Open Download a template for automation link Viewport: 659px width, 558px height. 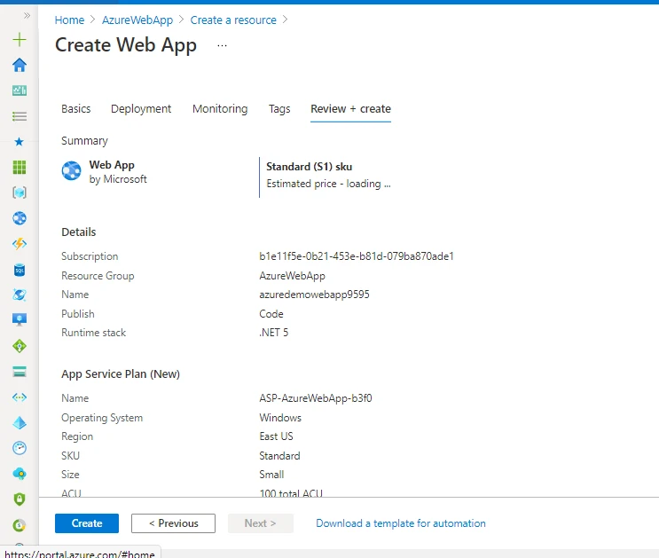pyautogui.click(x=401, y=523)
